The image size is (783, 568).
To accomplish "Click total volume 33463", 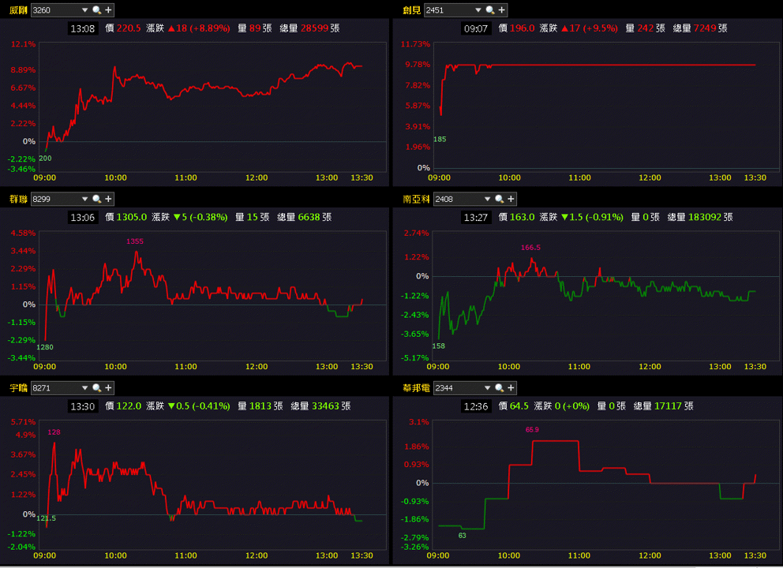I will [x=325, y=406].
